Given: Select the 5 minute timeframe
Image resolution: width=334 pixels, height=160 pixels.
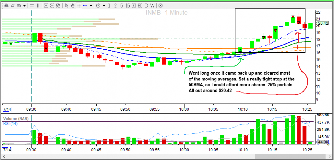Looking at the screenshot, I should 121,6.
